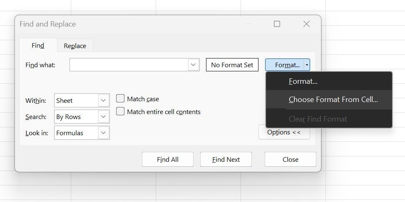
Task: Check Match entire cell contents
Action: tap(120, 112)
